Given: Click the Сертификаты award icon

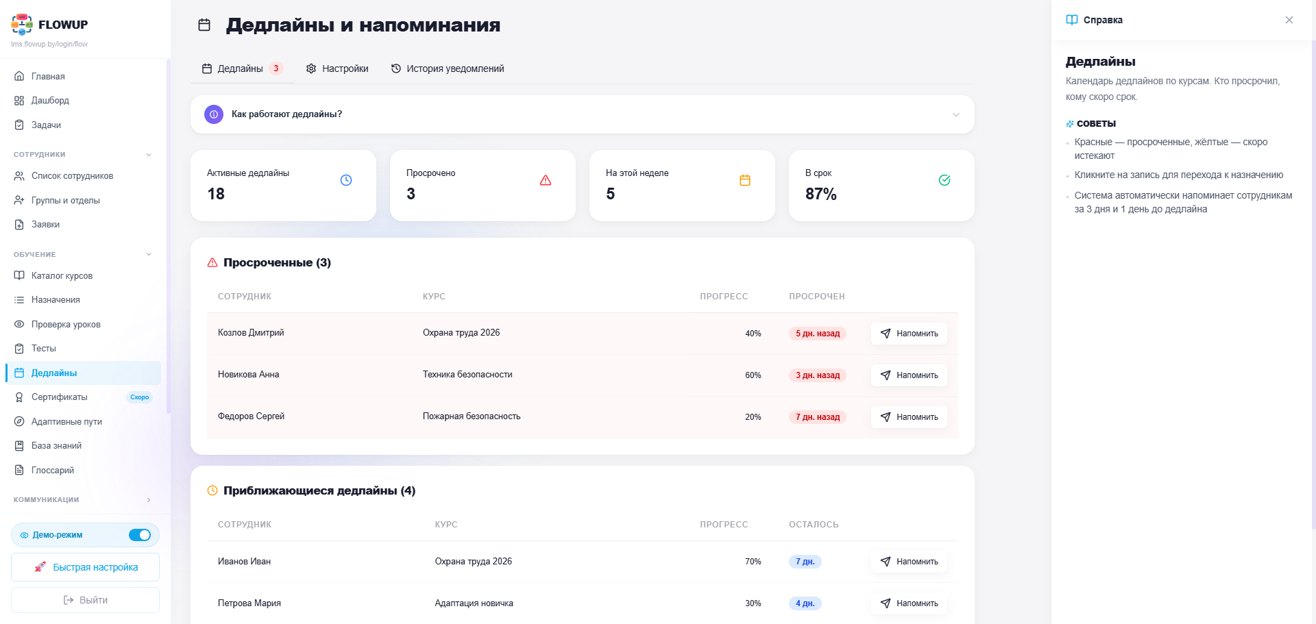Looking at the screenshot, I should click(19, 397).
